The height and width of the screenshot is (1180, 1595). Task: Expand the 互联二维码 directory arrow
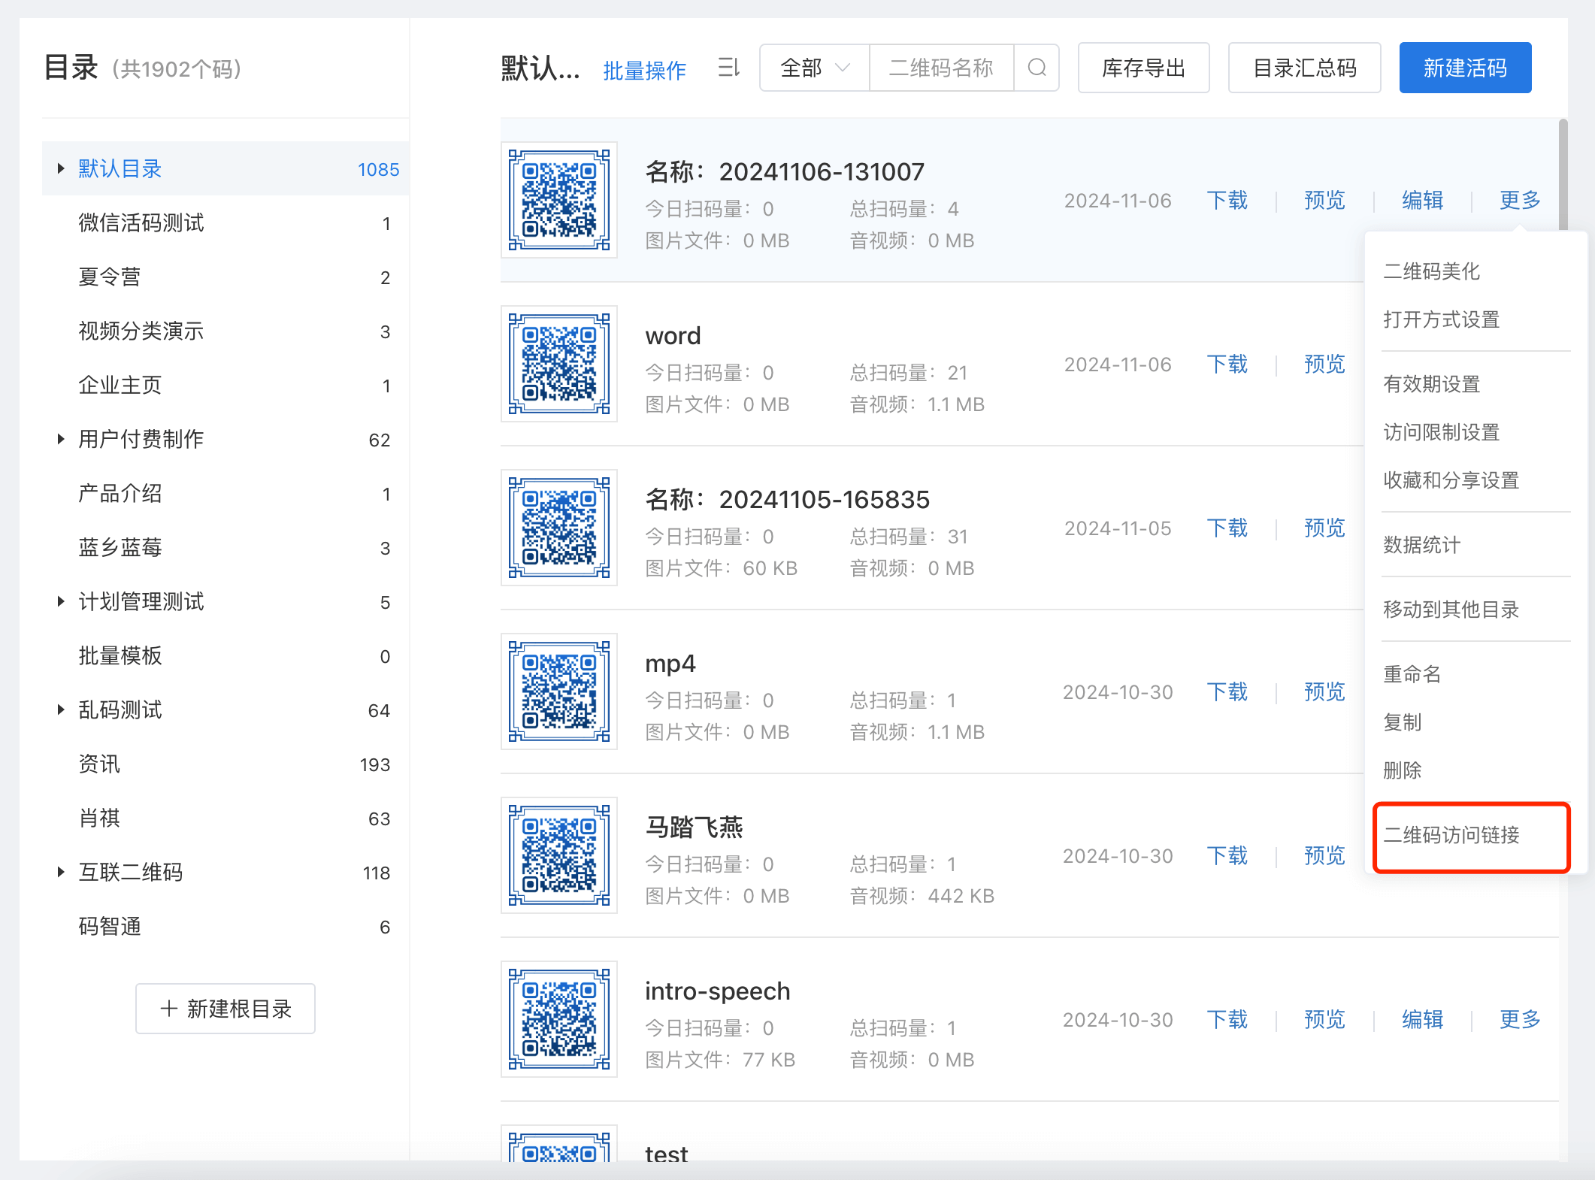61,872
